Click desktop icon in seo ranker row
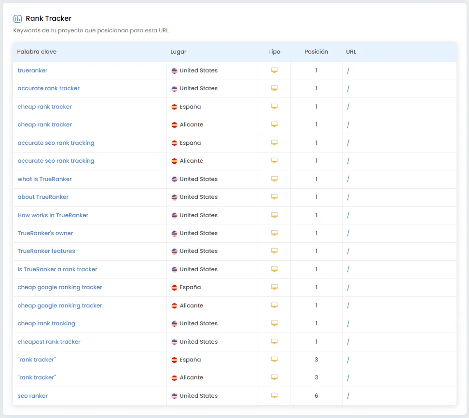Viewport: 469px width, 418px height. click(274, 396)
